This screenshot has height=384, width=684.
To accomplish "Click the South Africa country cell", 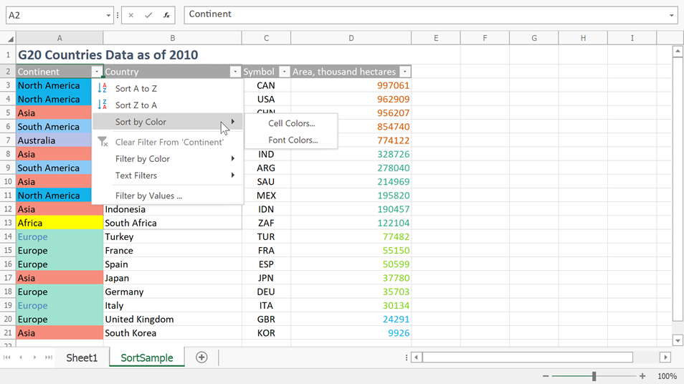I will click(x=173, y=223).
